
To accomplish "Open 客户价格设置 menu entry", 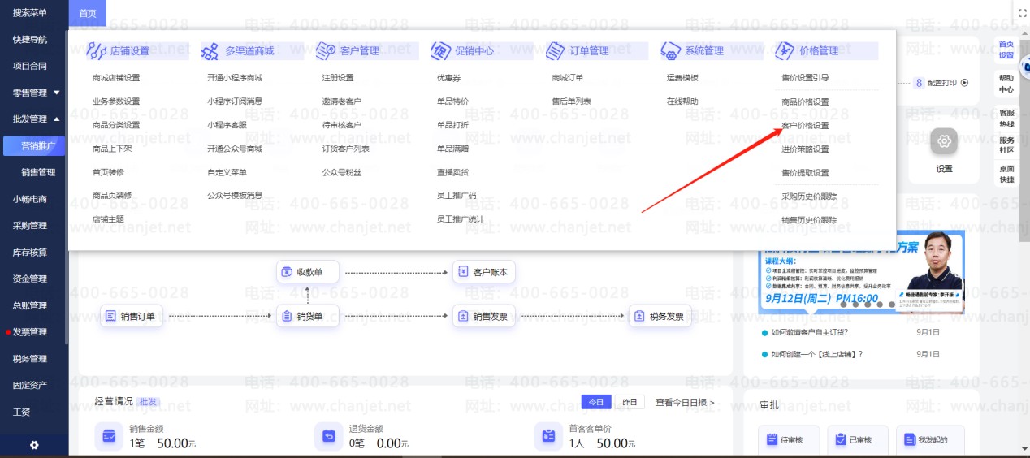I will point(805,126).
